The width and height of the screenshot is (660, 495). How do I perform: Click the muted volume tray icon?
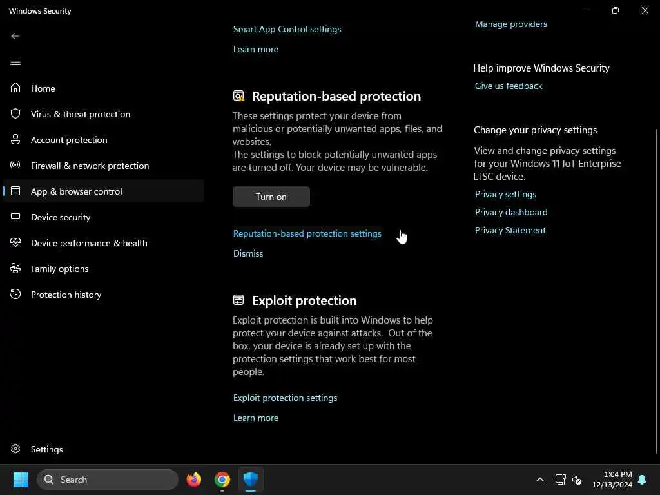pyautogui.click(x=577, y=480)
